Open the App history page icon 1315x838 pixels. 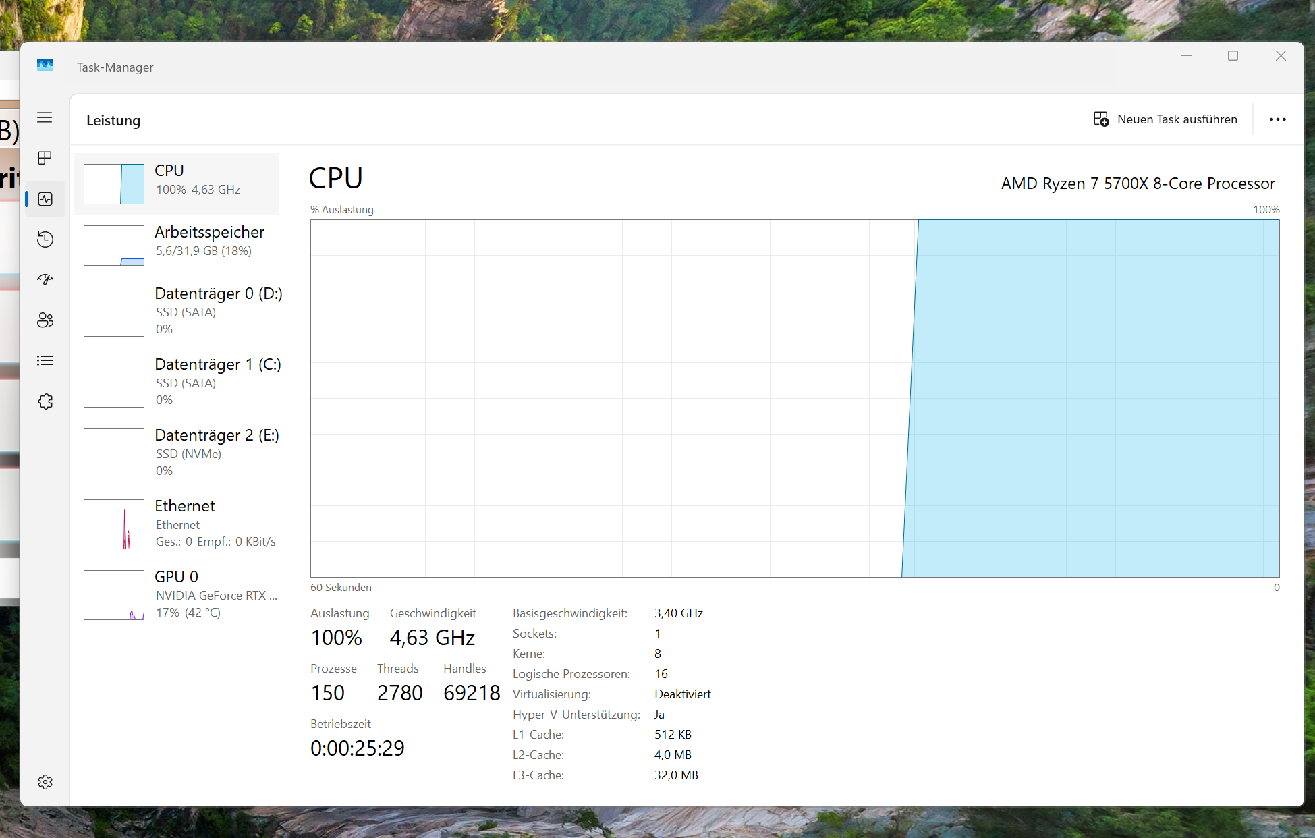pyautogui.click(x=45, y=239)
